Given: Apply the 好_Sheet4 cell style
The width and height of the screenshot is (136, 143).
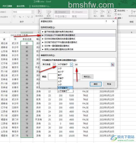Looking at the screenshot, I should pyautogui.click(x=79, y=12).
